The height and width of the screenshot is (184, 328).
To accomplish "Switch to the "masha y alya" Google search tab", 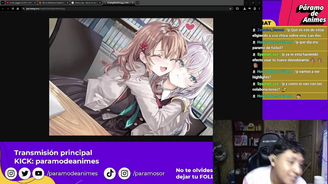I will pyautogui.click(x=86, y=3).
